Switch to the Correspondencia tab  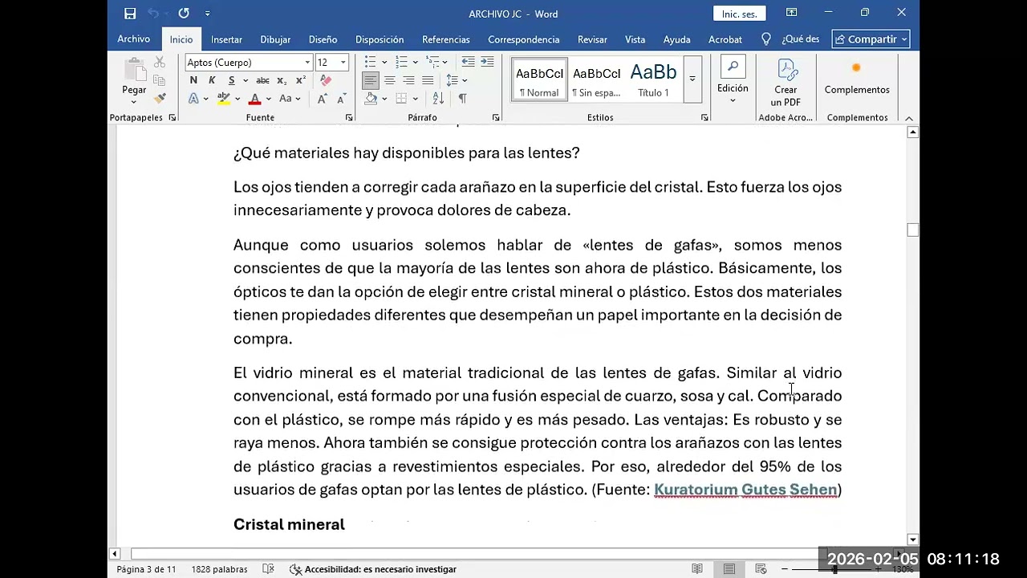point(524,39)
